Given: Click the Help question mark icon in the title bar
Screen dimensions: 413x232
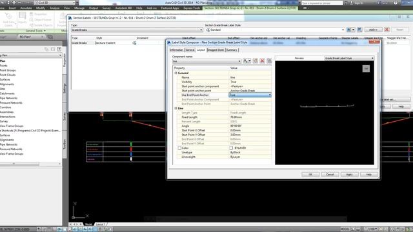Looking at the screenshot, I should [x=396, y=3].
